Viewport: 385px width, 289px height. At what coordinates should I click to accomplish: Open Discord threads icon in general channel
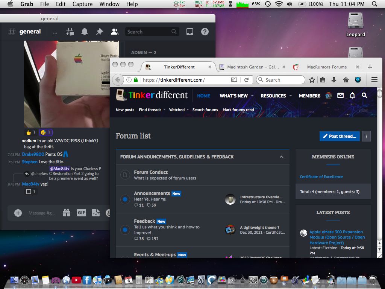point(70,32)
